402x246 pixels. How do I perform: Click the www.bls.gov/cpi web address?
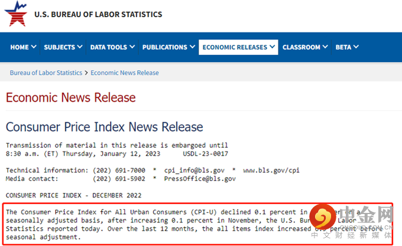click(271, 170)
